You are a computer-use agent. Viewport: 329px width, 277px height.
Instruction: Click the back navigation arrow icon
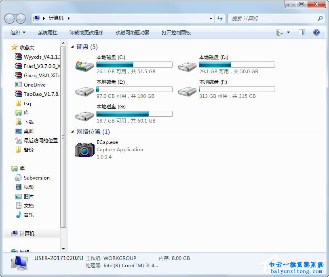[9, 19]
